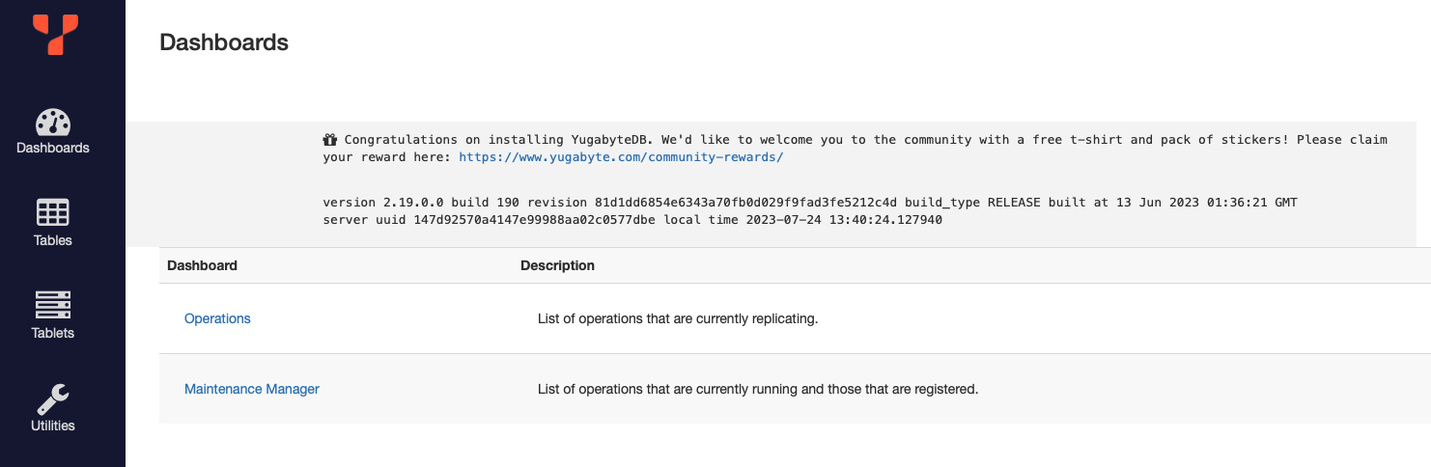Open the Utilities sidebar label

tap(53, 426)
